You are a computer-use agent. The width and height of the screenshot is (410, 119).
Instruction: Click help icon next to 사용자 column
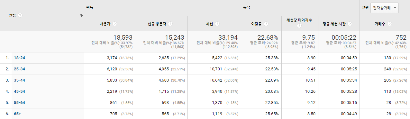pos(115,24)
